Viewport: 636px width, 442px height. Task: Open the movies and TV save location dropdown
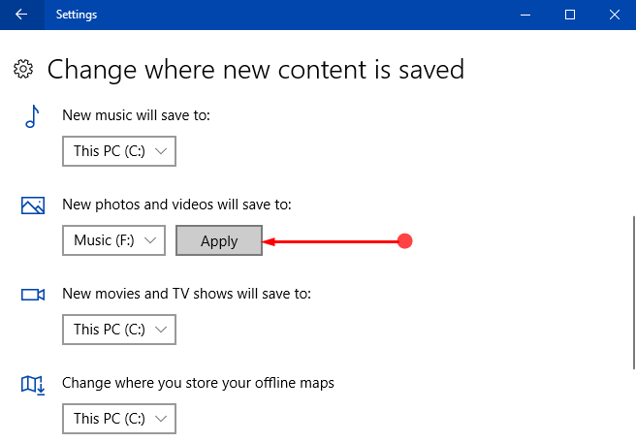tap(119, 330)
